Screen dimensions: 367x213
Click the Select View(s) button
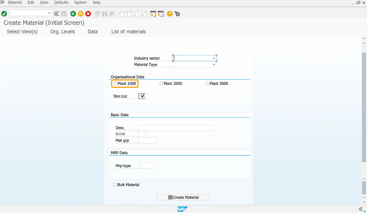pos(22,32)
